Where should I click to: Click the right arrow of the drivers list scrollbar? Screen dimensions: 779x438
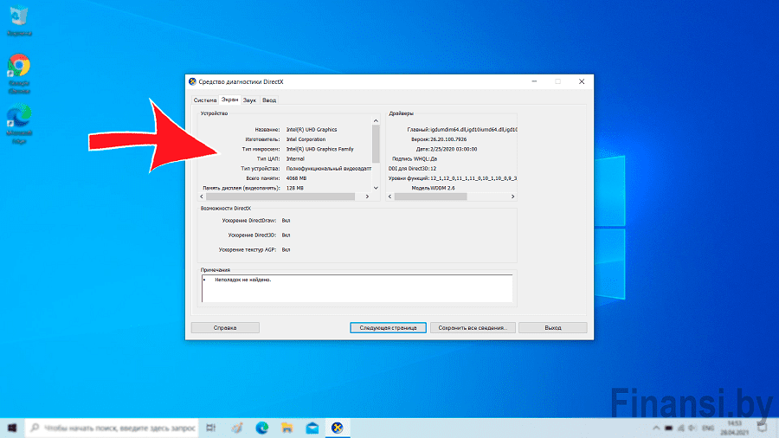click(x=512, y=196)
